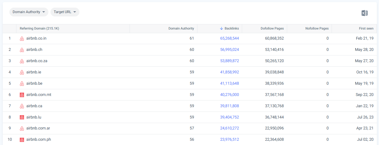Click dofollow pages value 53,140,416
Image resolution: width=379 pixels, height=145 pixels.
[x=274, y=50]
